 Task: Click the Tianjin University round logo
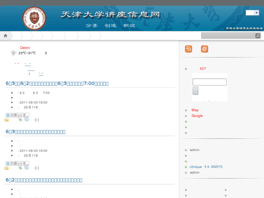tap(34, 18)
